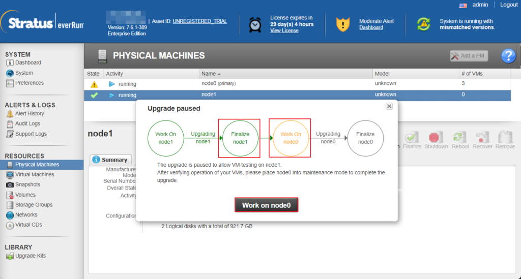Click the Storage Groups icon
The height and width of the screenshot is (279, 521).
(x=10, y=205)
